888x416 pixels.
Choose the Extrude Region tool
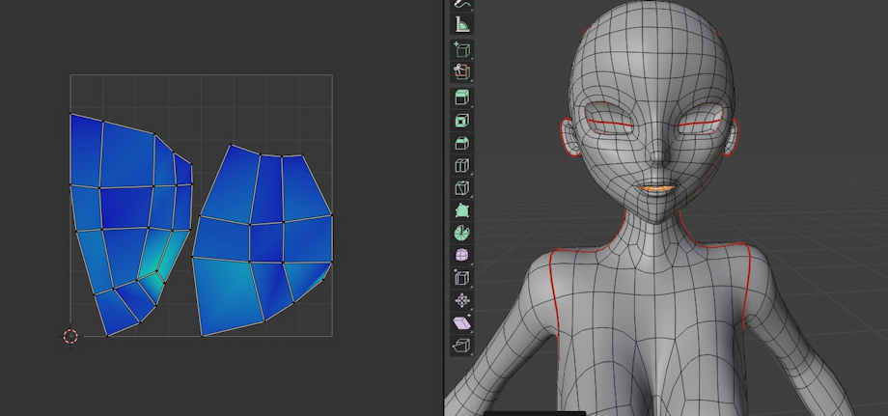pyautogui.click(x=461, y=97)
